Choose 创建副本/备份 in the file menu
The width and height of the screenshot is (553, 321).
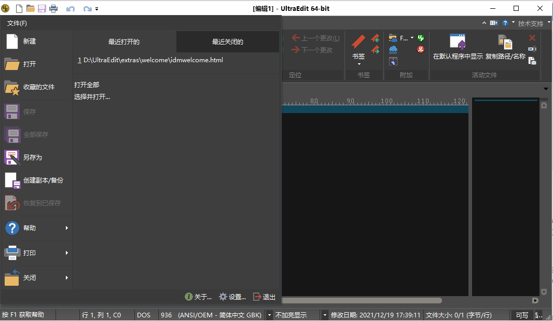[37, 180]
